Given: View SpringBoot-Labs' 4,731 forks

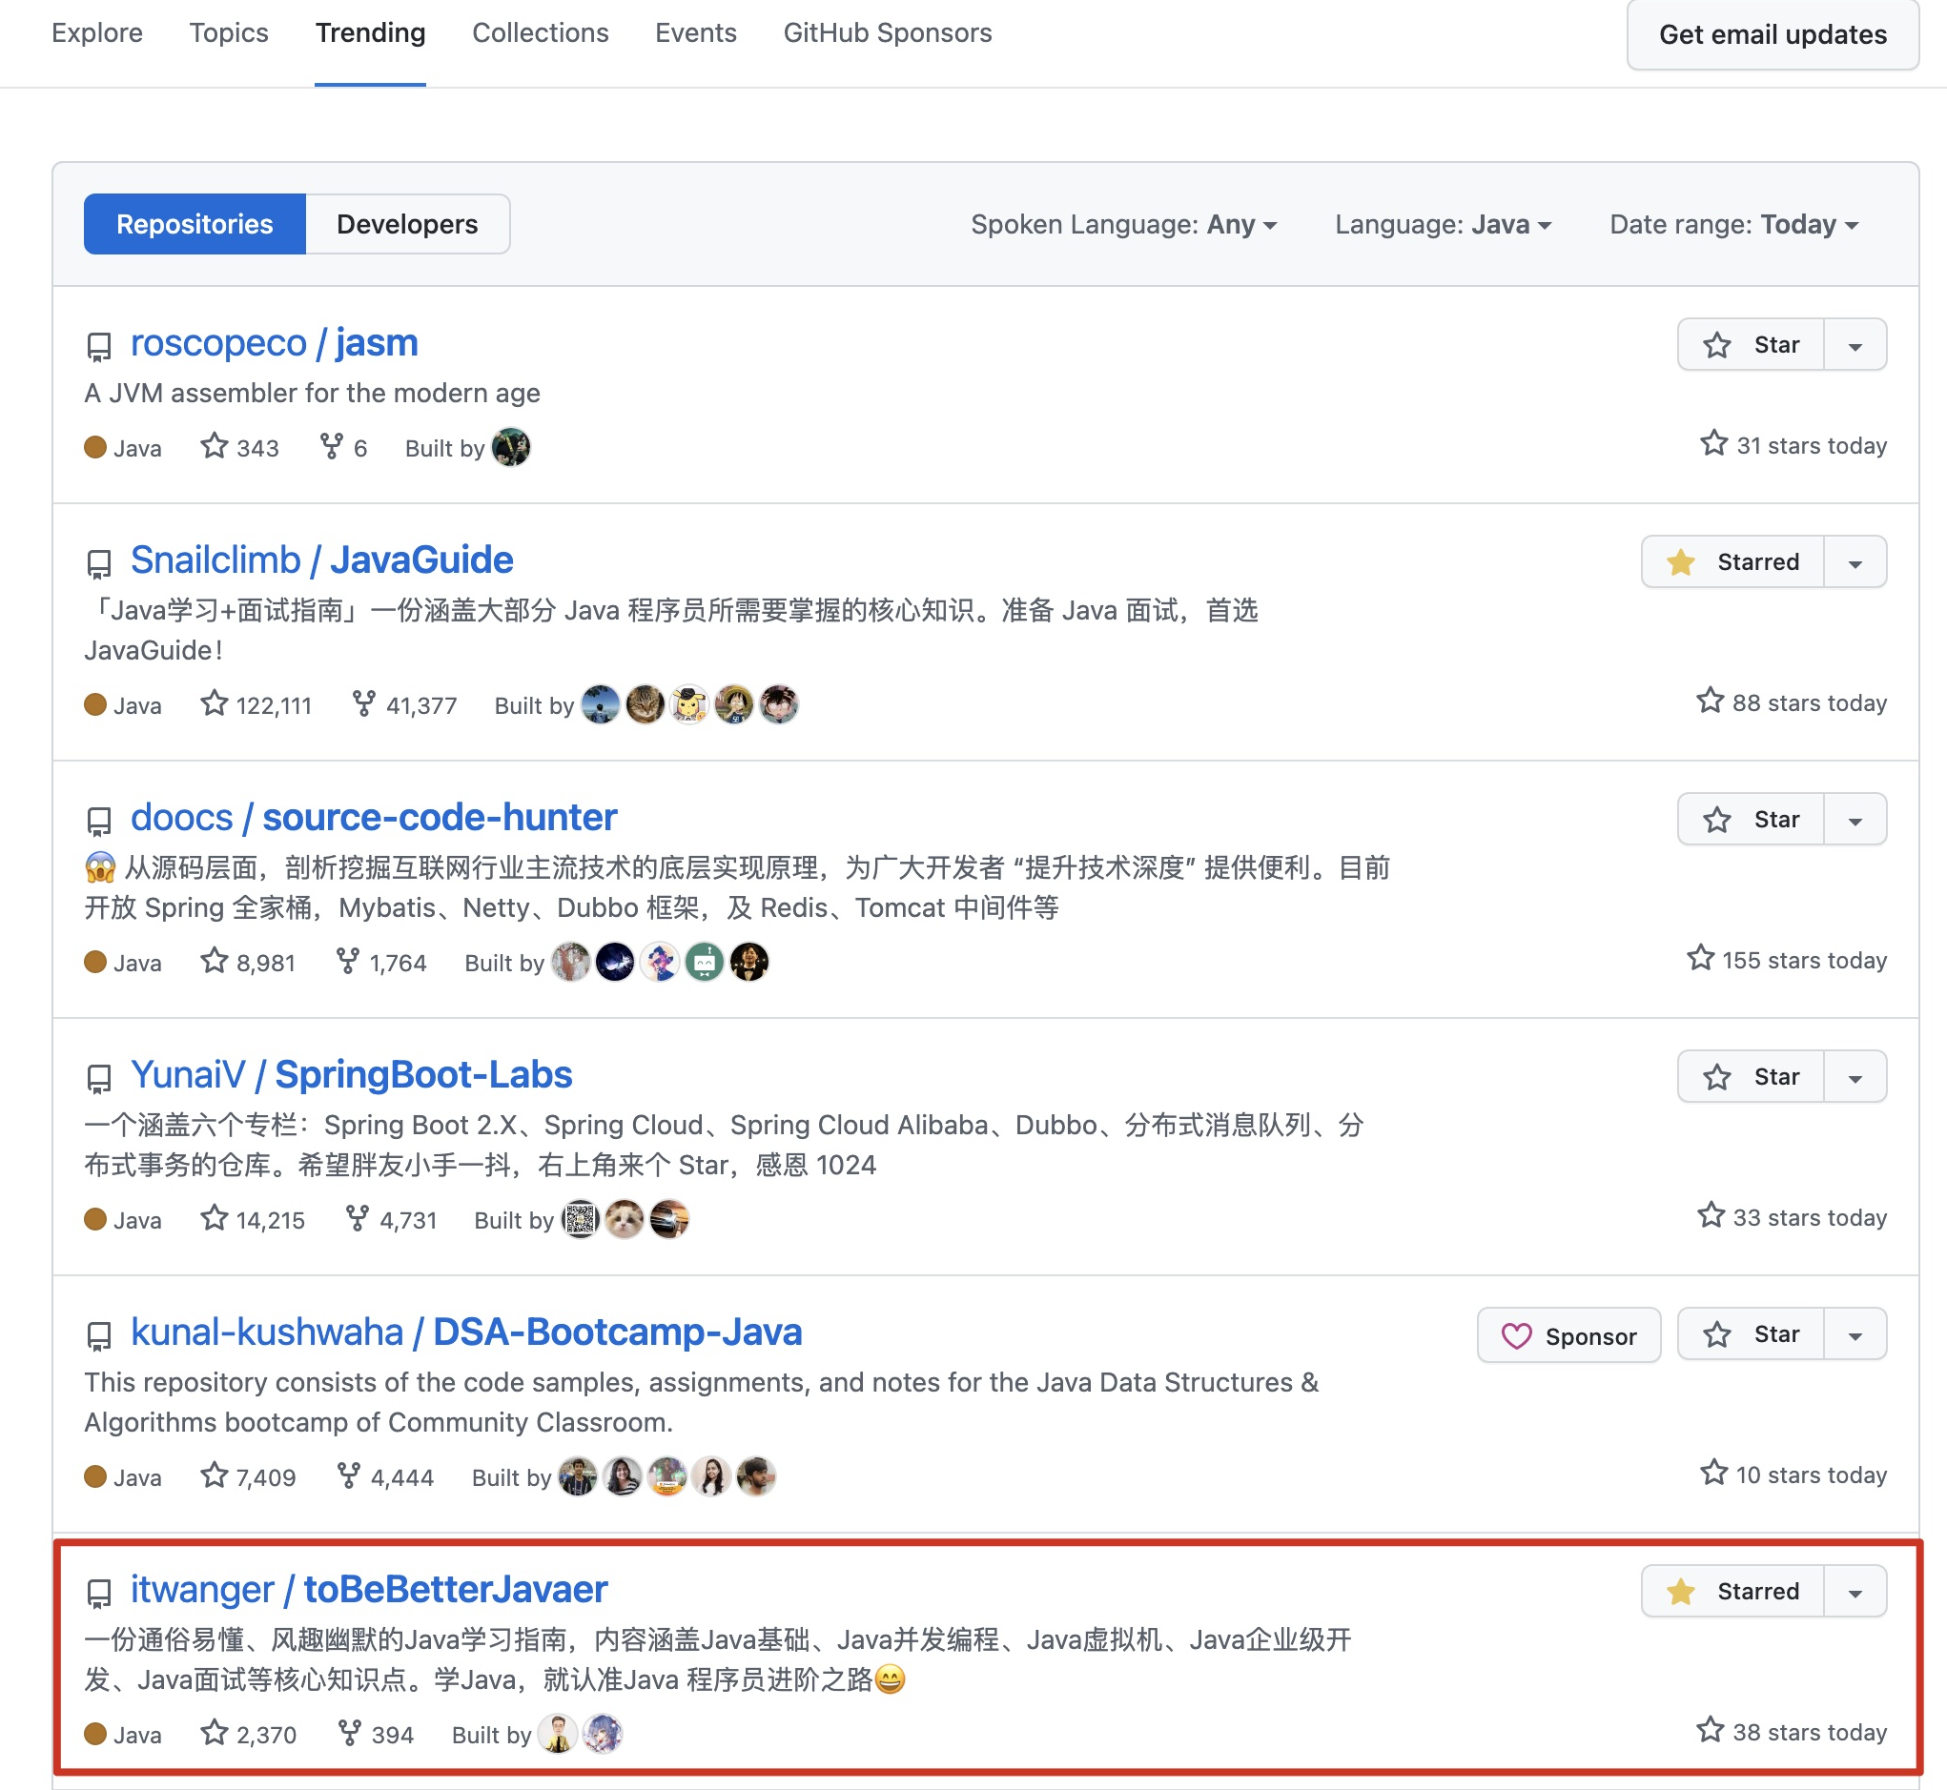Looking at the screenshot, I should click(392, 1219).
